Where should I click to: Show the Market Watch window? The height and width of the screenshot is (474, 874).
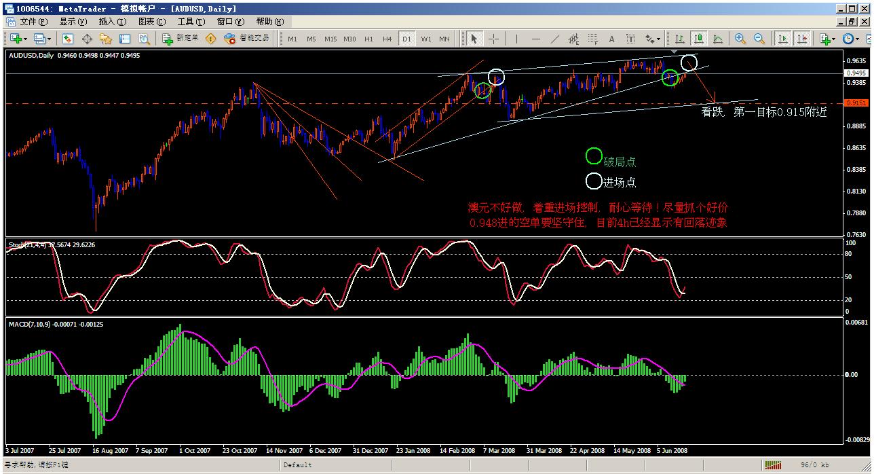coord(68,39)
